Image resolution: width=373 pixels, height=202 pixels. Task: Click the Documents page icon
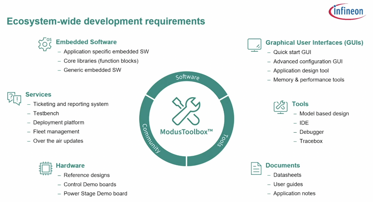(256, 168)
